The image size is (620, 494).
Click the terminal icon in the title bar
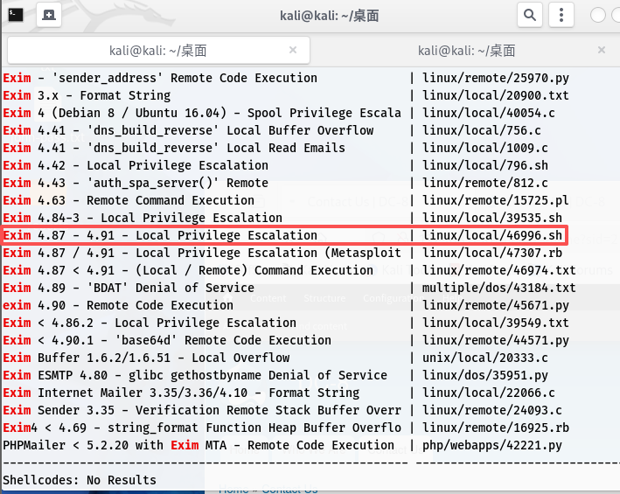pyautogui.click(x=16, y=15)
